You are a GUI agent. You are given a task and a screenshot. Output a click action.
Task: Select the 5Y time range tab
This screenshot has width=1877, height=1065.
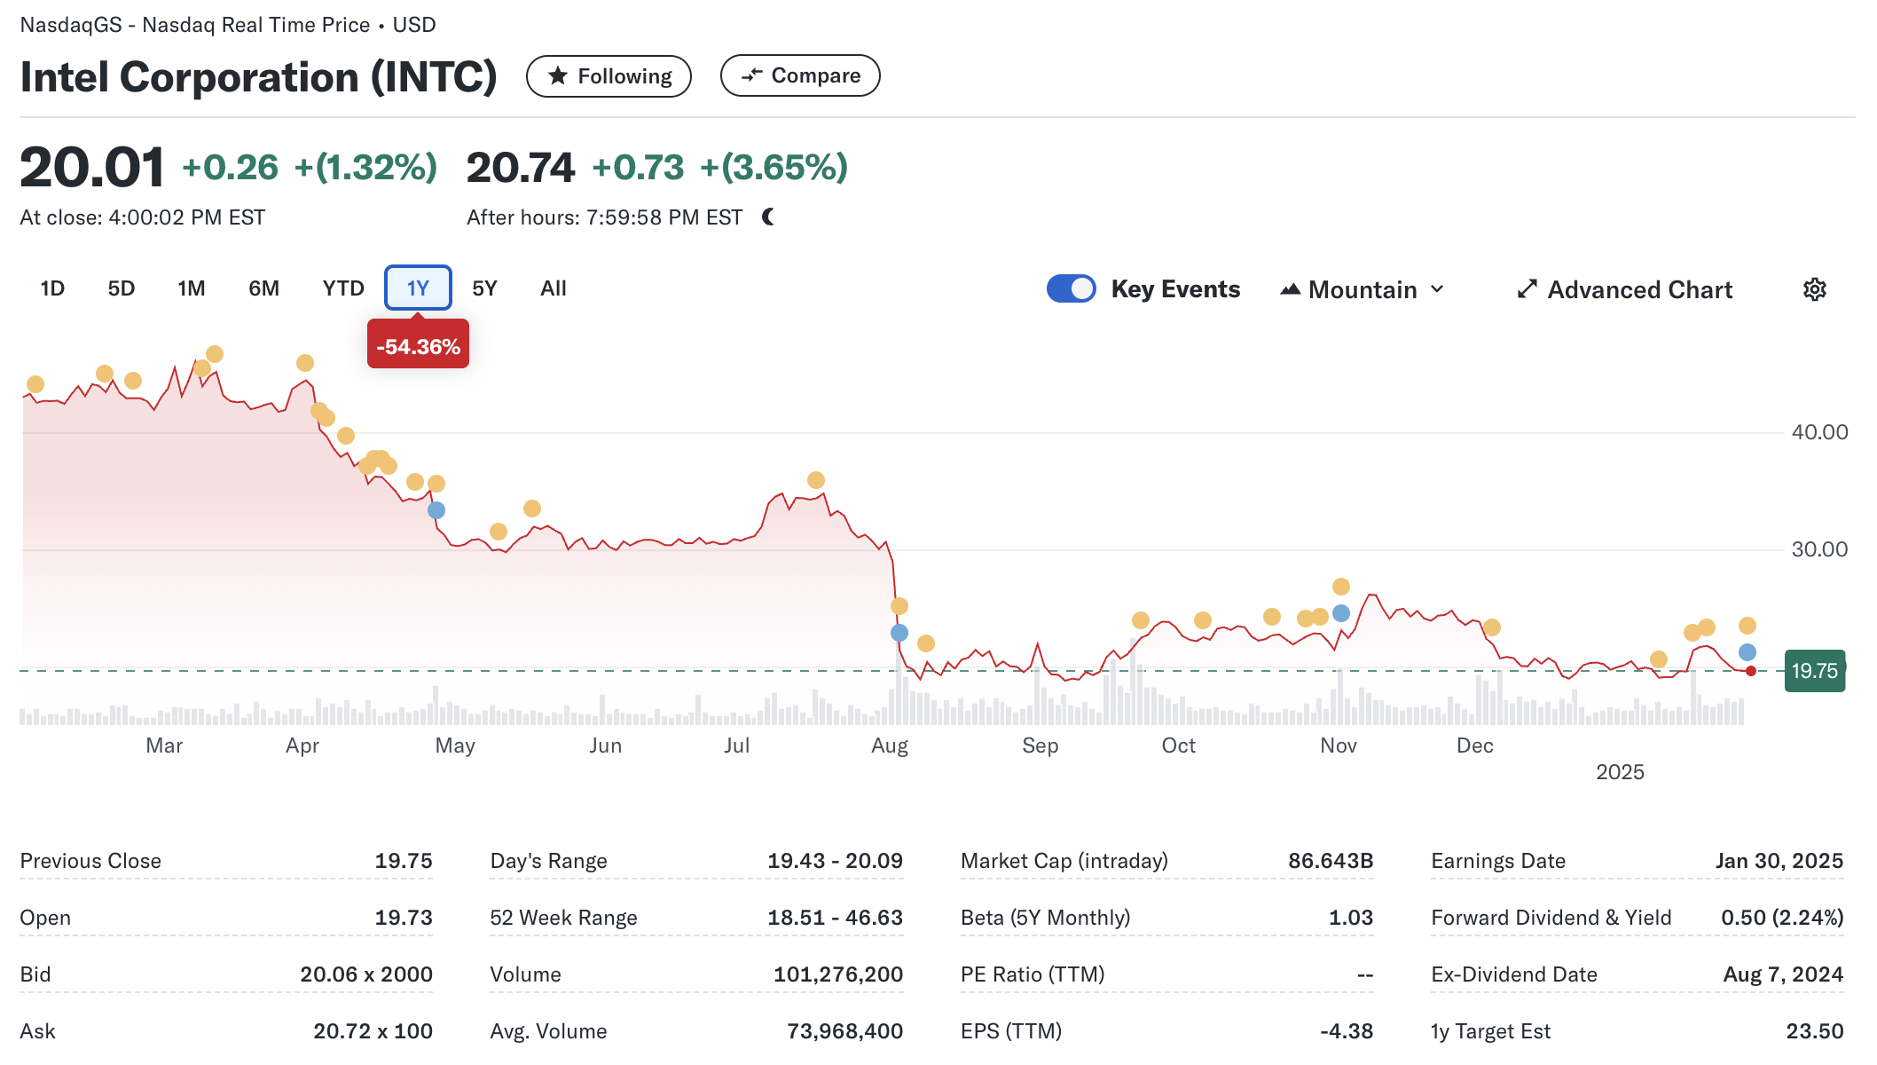click(x=484, y=288)
